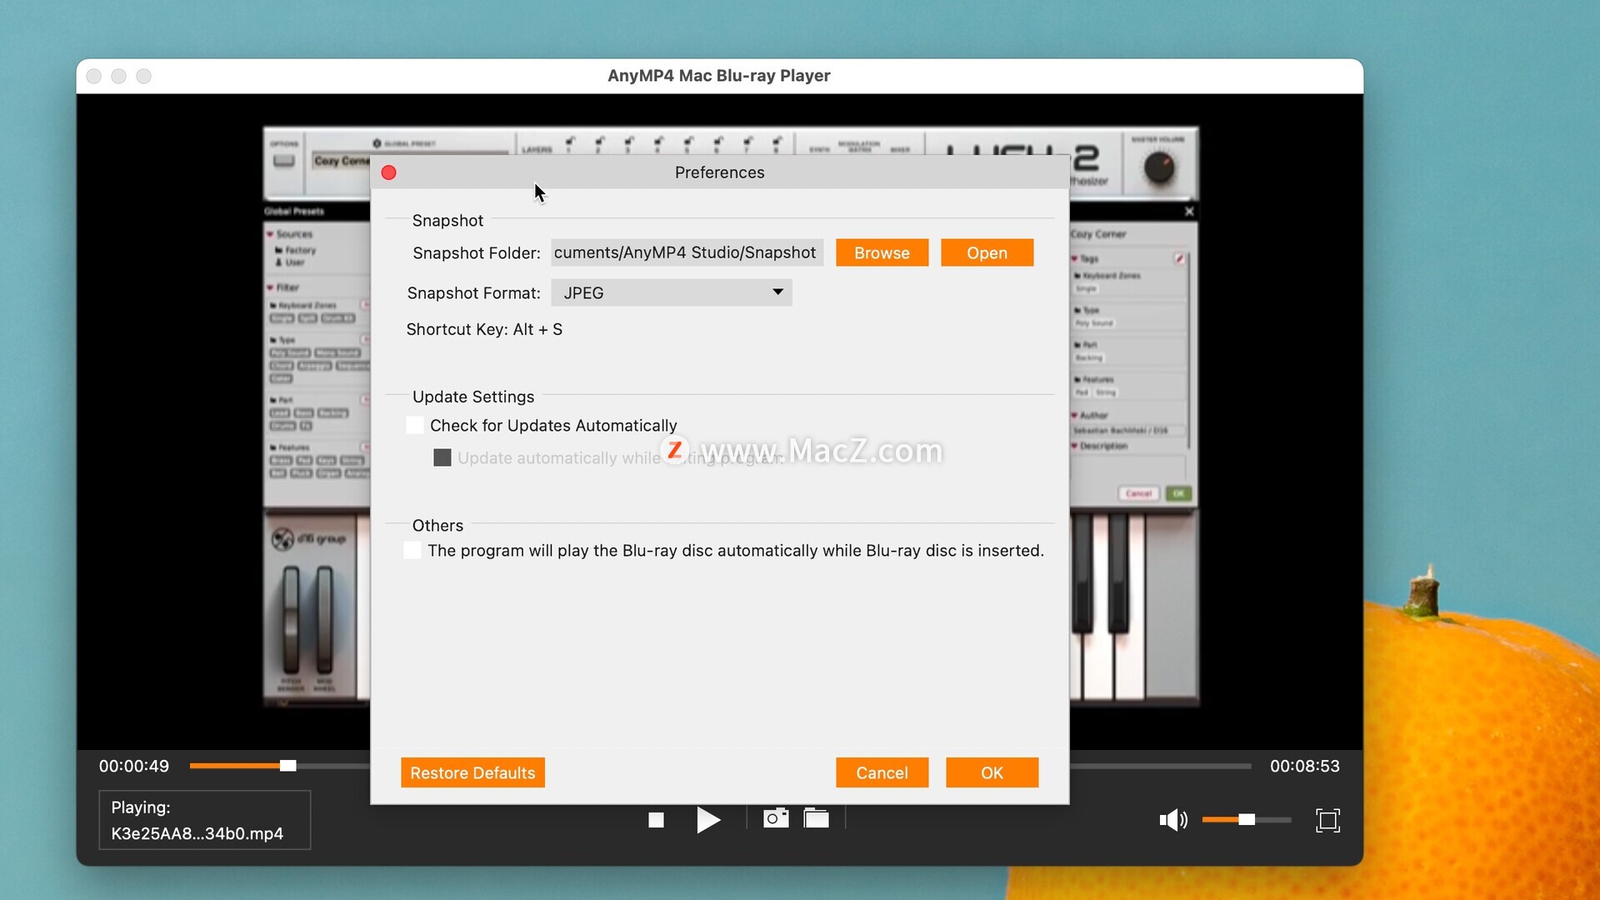Click the X close icon in the video panel
This screenshot has width=1600, height=900.
coord(1189,212)
